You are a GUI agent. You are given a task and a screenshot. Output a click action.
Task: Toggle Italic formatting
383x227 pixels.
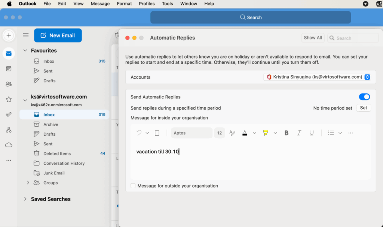298,133
